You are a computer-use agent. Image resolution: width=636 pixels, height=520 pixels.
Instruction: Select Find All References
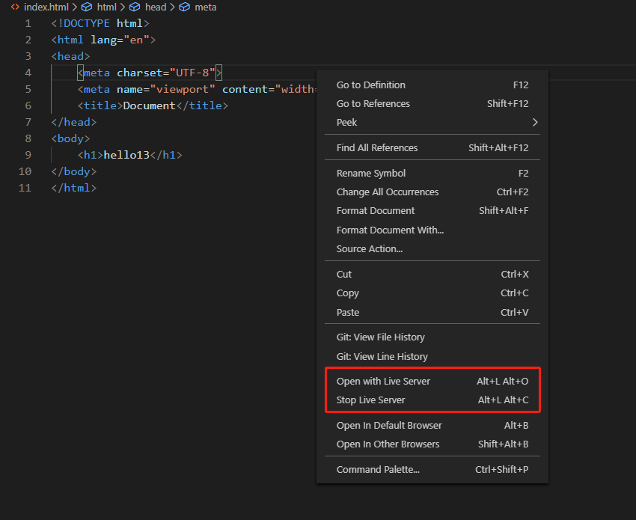click(377, 148)
